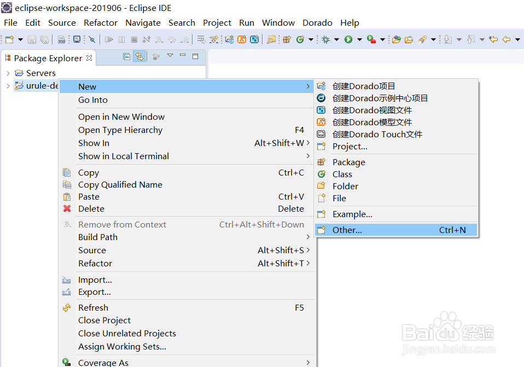Select Other... in New submenu
The width and height of the screenshot is (524, 367).
396,230
